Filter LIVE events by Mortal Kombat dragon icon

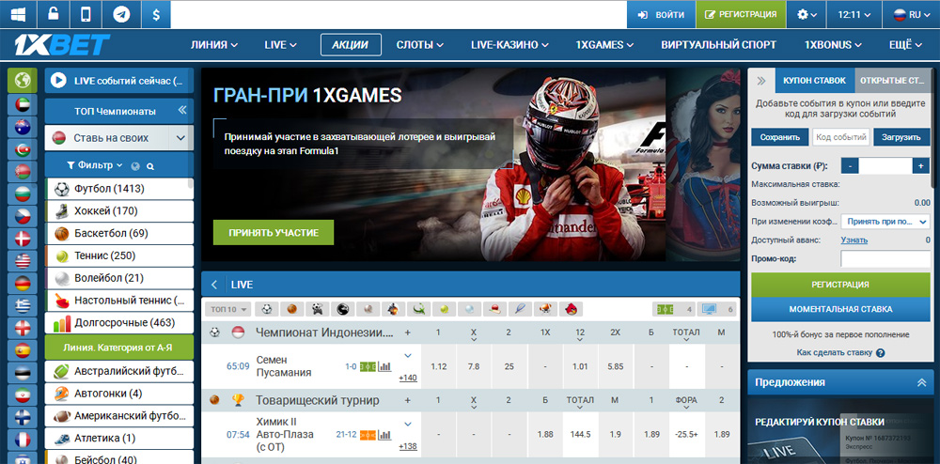[x=343, y=309]
